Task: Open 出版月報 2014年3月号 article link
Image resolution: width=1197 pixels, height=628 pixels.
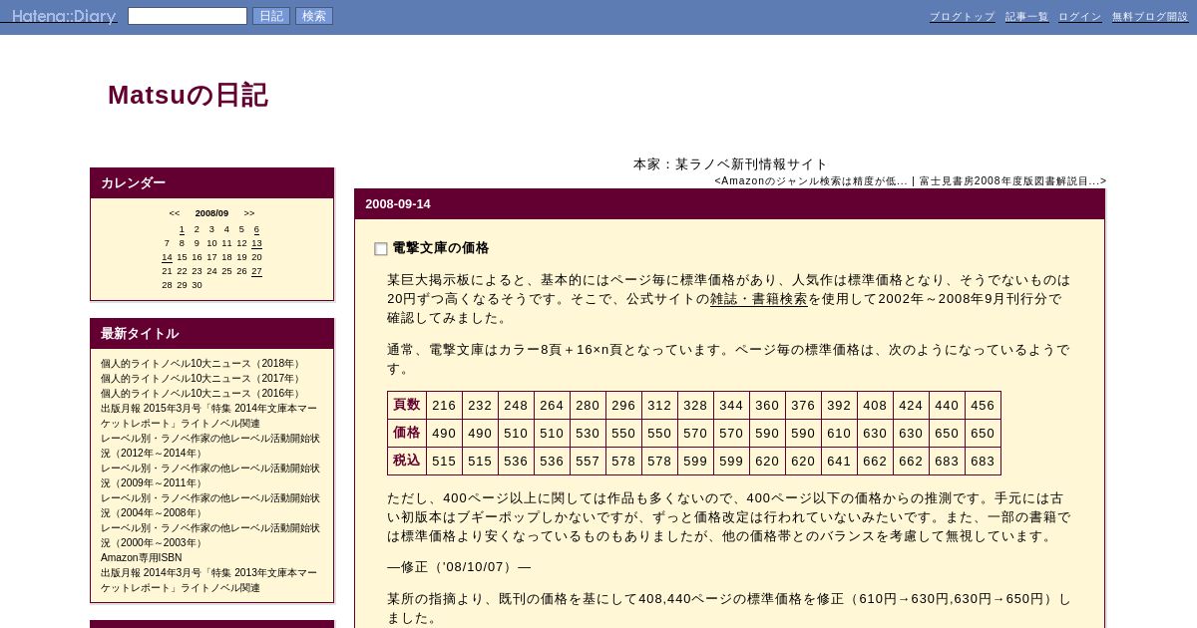Action: (209, 580)
